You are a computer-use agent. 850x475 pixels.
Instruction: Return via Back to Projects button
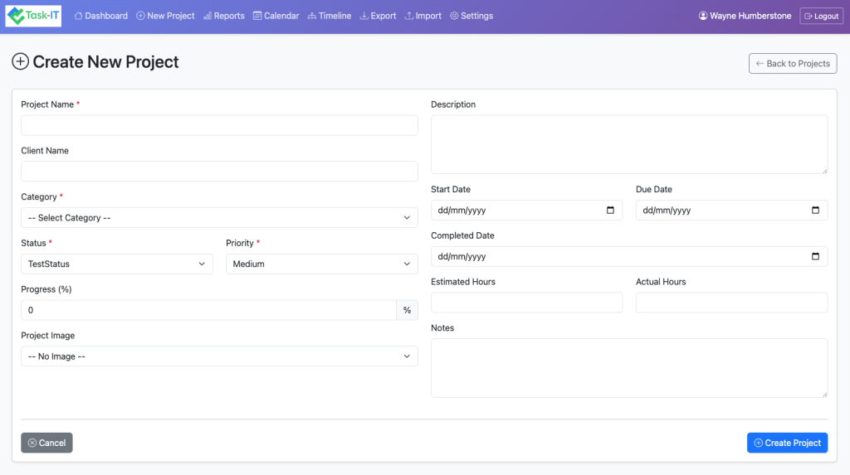(792, 64)
